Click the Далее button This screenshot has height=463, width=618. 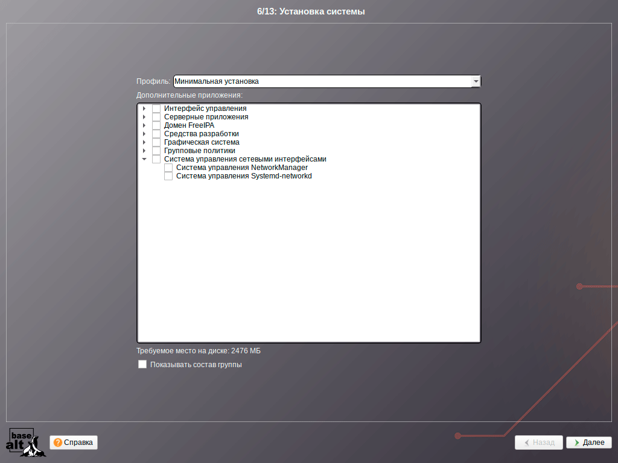click(589, 443)
